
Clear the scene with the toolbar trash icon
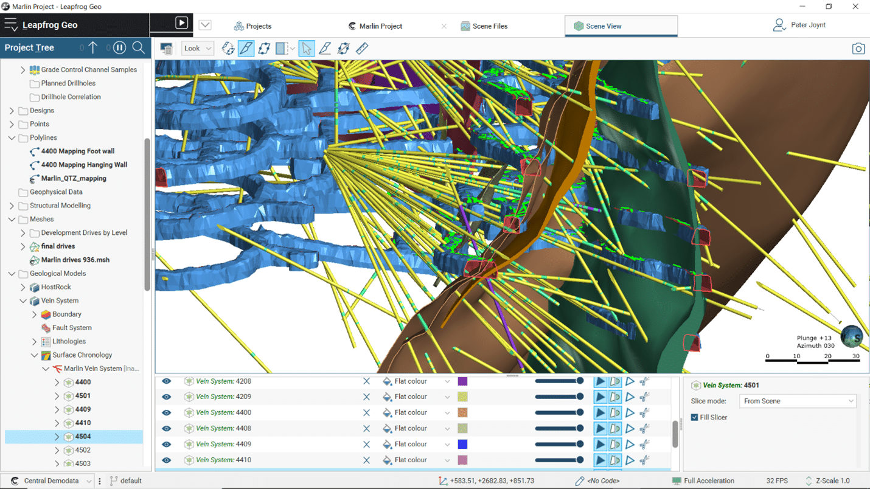(165, 49)
